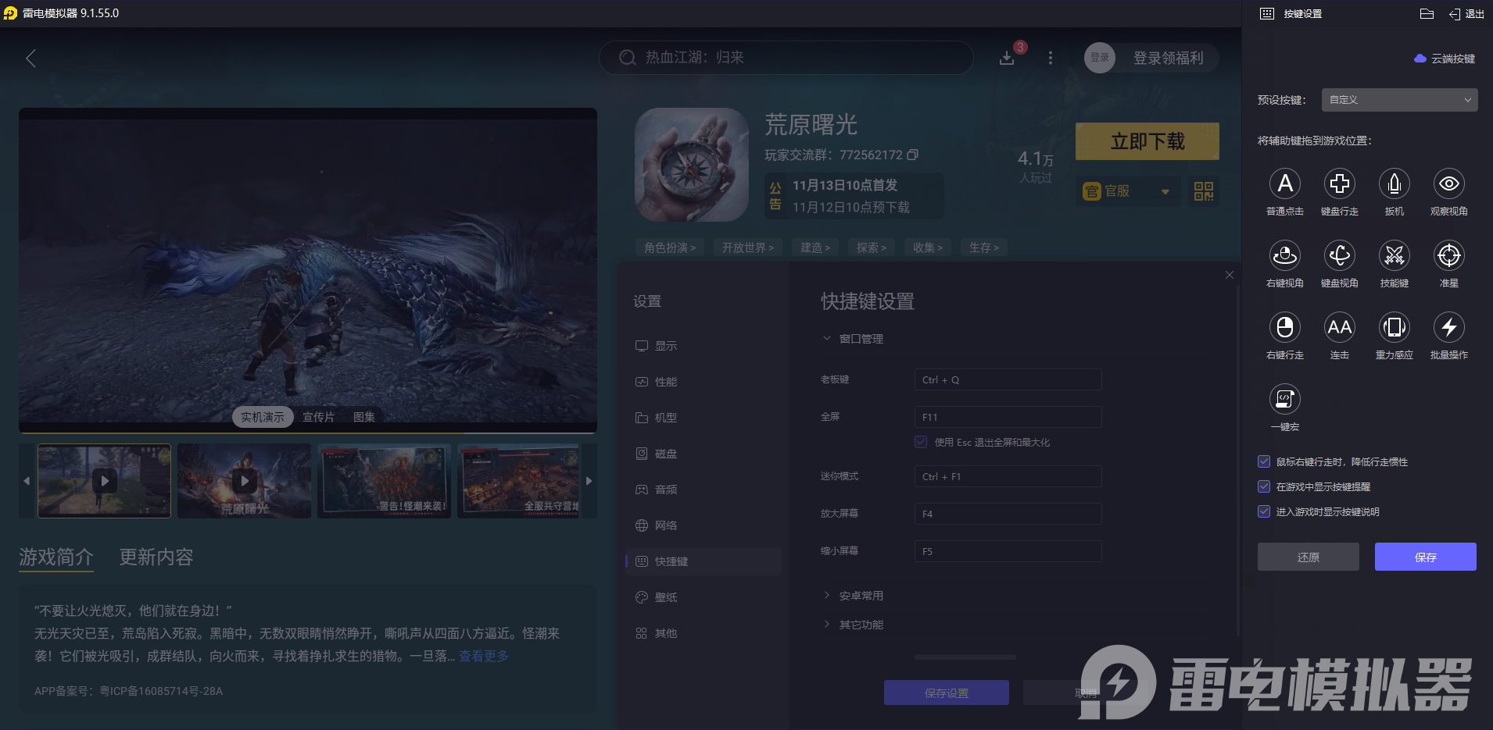The height and width of the screenshot is (730, 1493).
Task: Toggle 进入游戏时显示按键说明 checkbox
Action: coord(1264,511)
